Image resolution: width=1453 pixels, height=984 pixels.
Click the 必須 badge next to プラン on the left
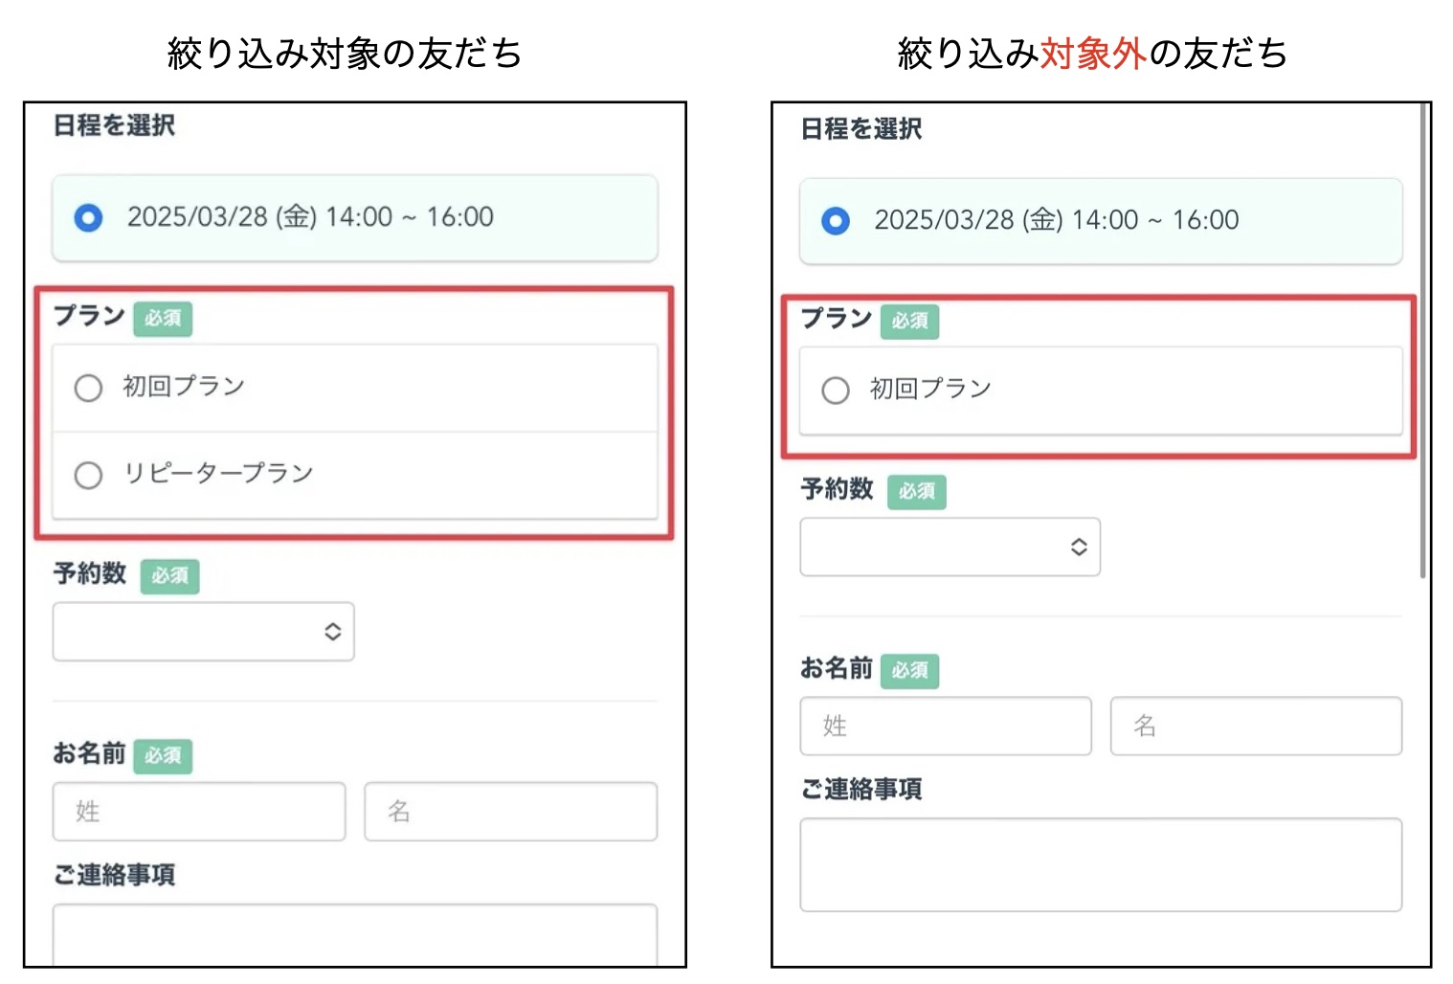[x=163, y=319]
